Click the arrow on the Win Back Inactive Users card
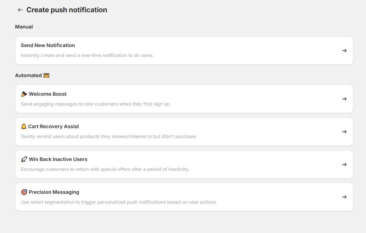Image resolution: width=366 pixels, height=233 pixels. pyautogui.click(x=344, y=165)
